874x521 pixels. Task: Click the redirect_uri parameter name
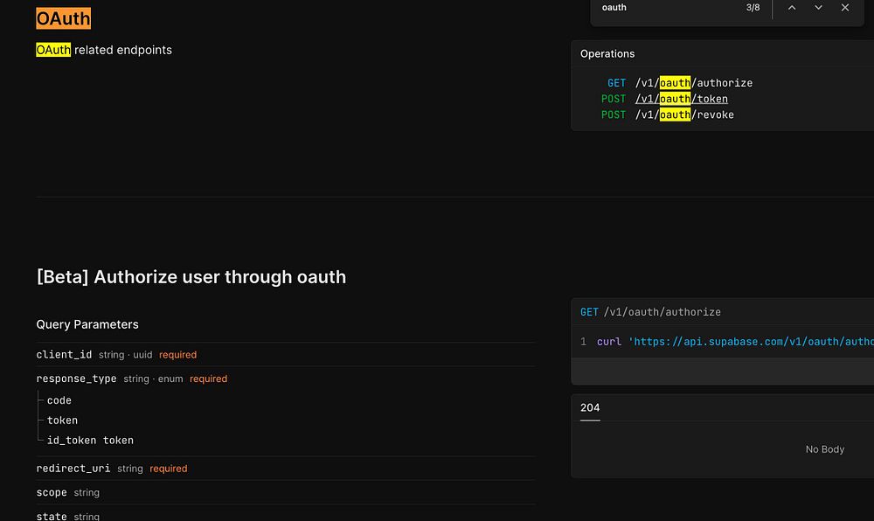73,469
